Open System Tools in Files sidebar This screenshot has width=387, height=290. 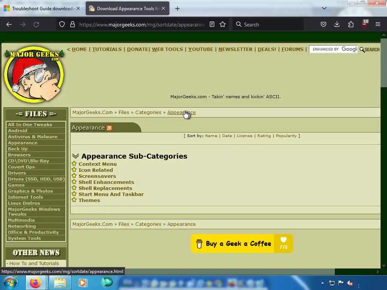pos(24,238)
